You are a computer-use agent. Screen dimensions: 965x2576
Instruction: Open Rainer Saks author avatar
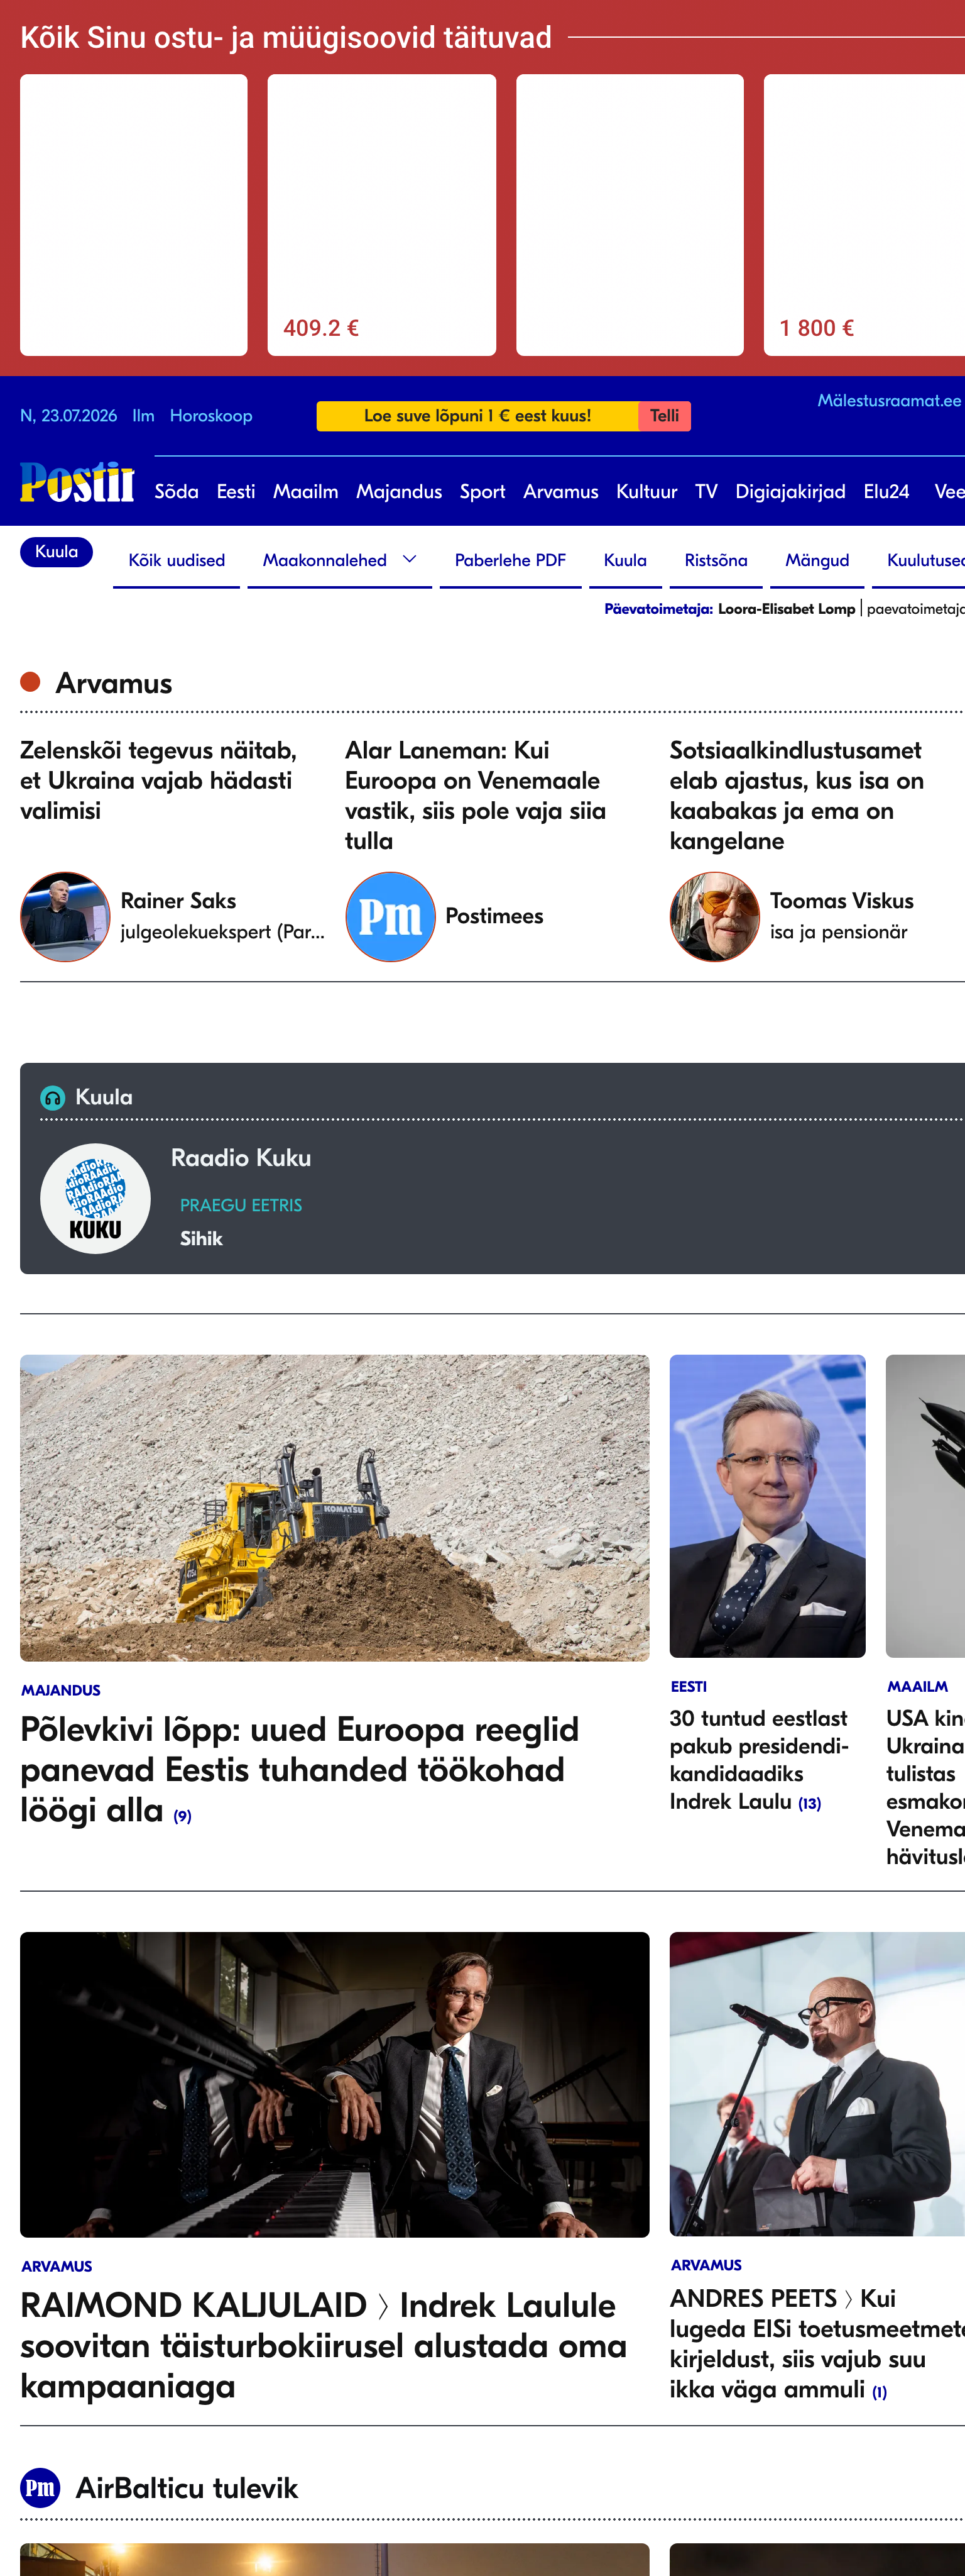click(65, 916)
